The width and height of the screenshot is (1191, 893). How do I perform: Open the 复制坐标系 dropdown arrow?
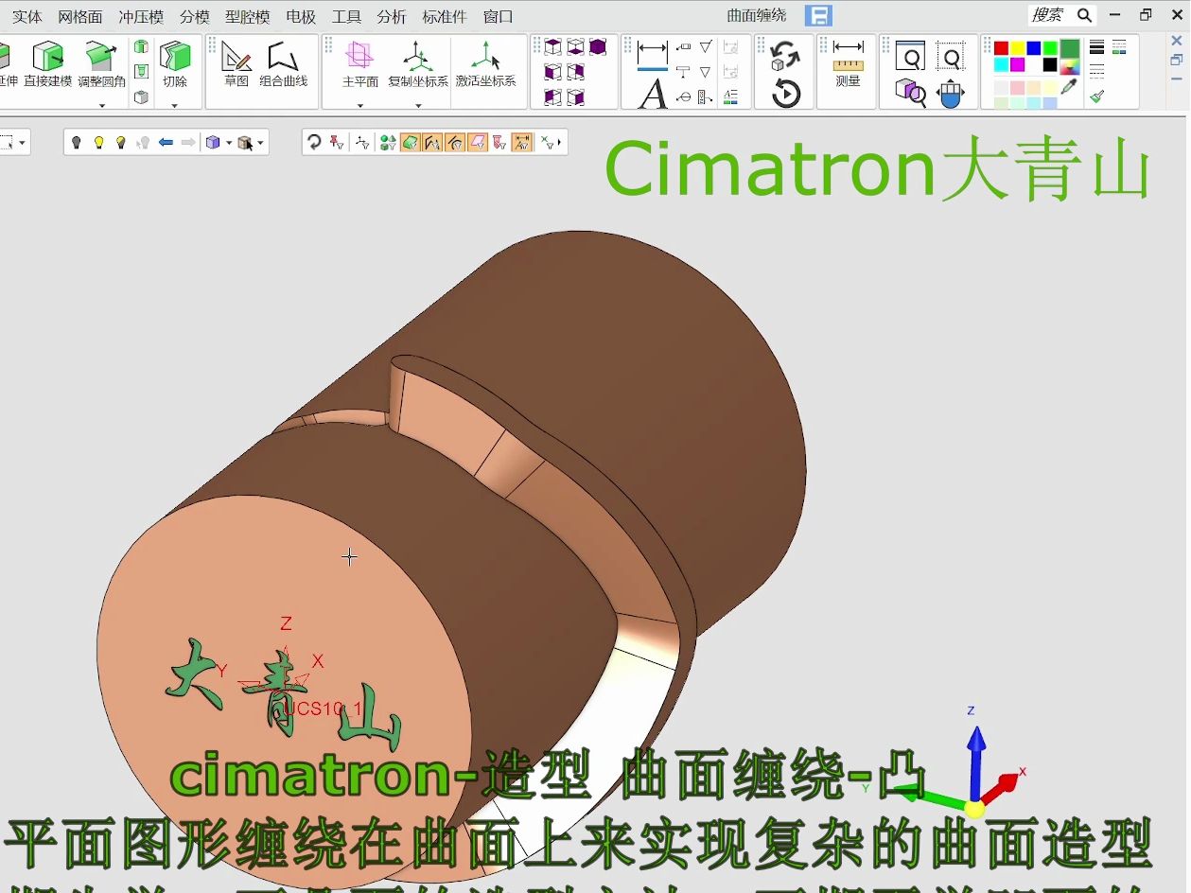[x=417, y=105]
